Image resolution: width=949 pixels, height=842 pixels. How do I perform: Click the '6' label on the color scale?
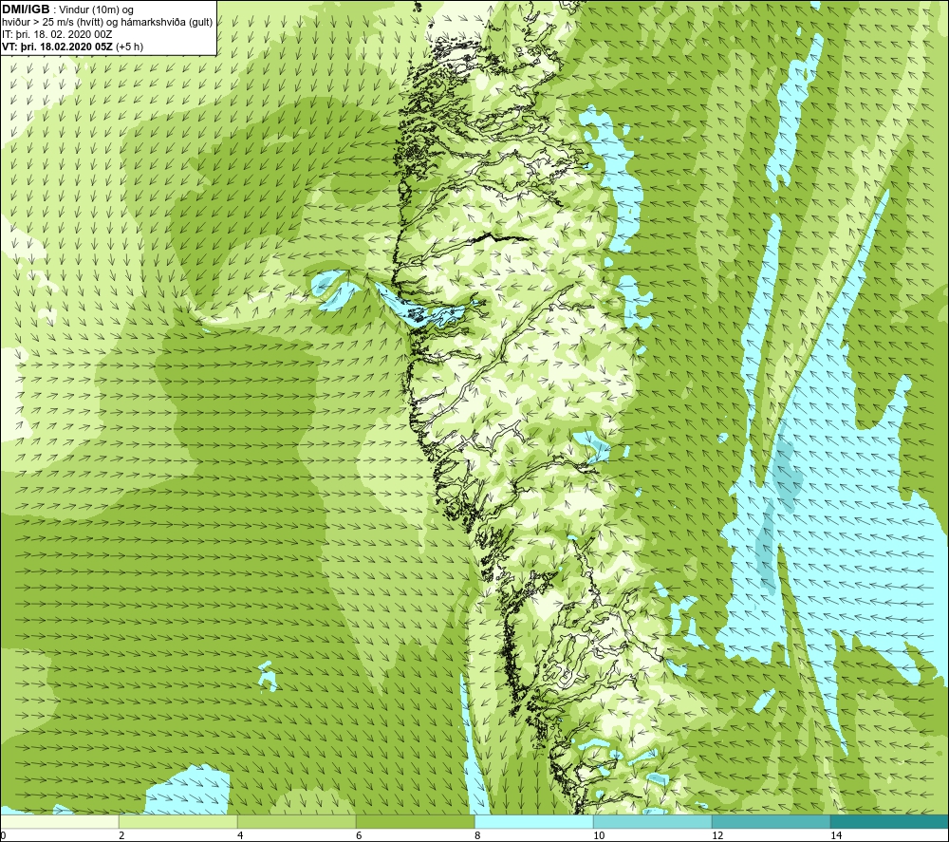pos(359,835)
